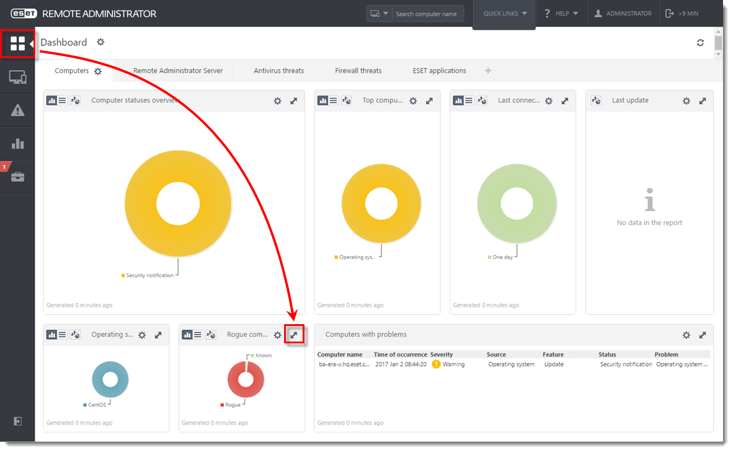Image resolution: width=732 pixels, height=451 pixels.
Task: Open settings gear of Computers with problems
Action: pyautogui.click(x=687, y=336)
